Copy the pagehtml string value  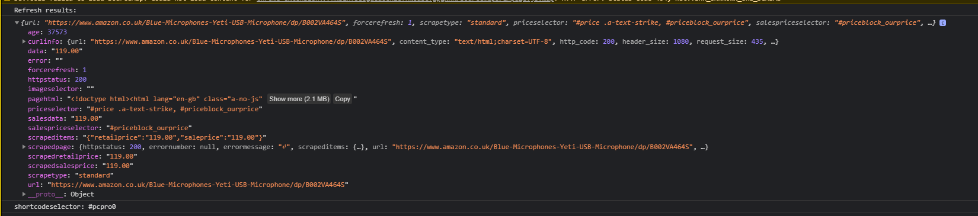(342, 99)
